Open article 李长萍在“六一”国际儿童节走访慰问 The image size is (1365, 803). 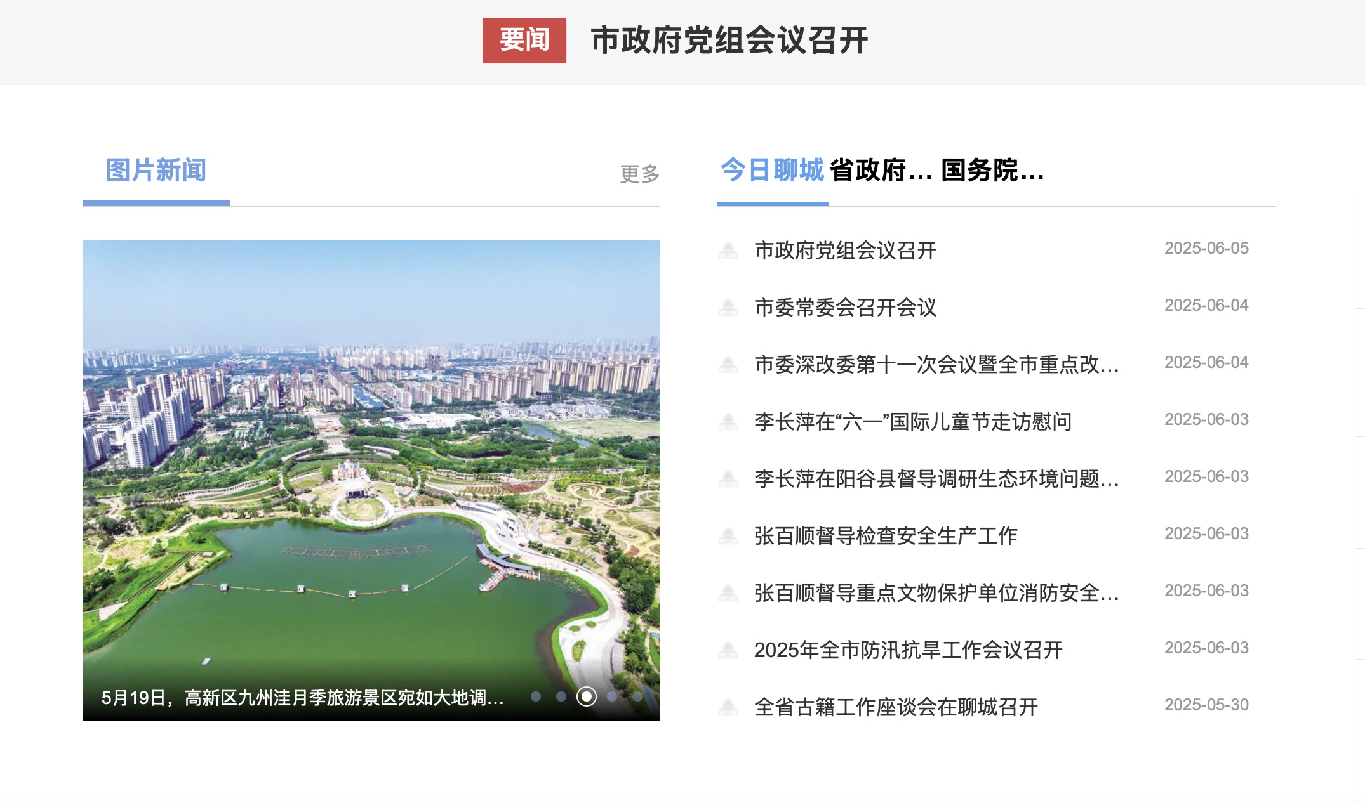(913, 422)
